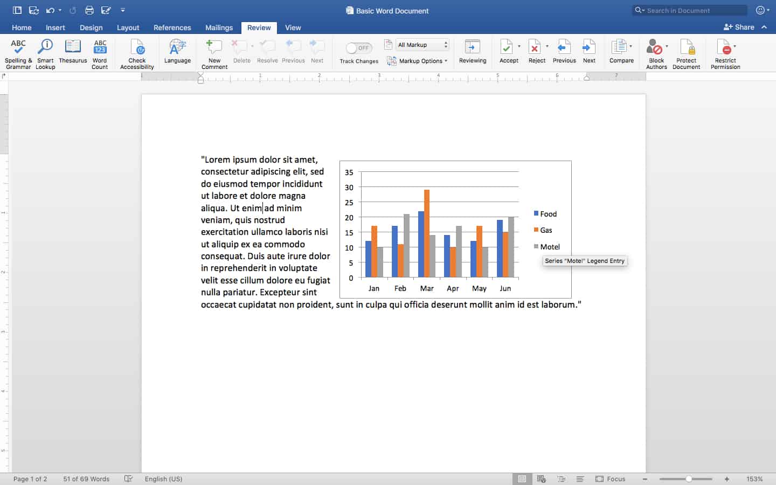Adjust the zoom slider handle
The height and width of the screenshot is (485, 776).
click(689, 479)
